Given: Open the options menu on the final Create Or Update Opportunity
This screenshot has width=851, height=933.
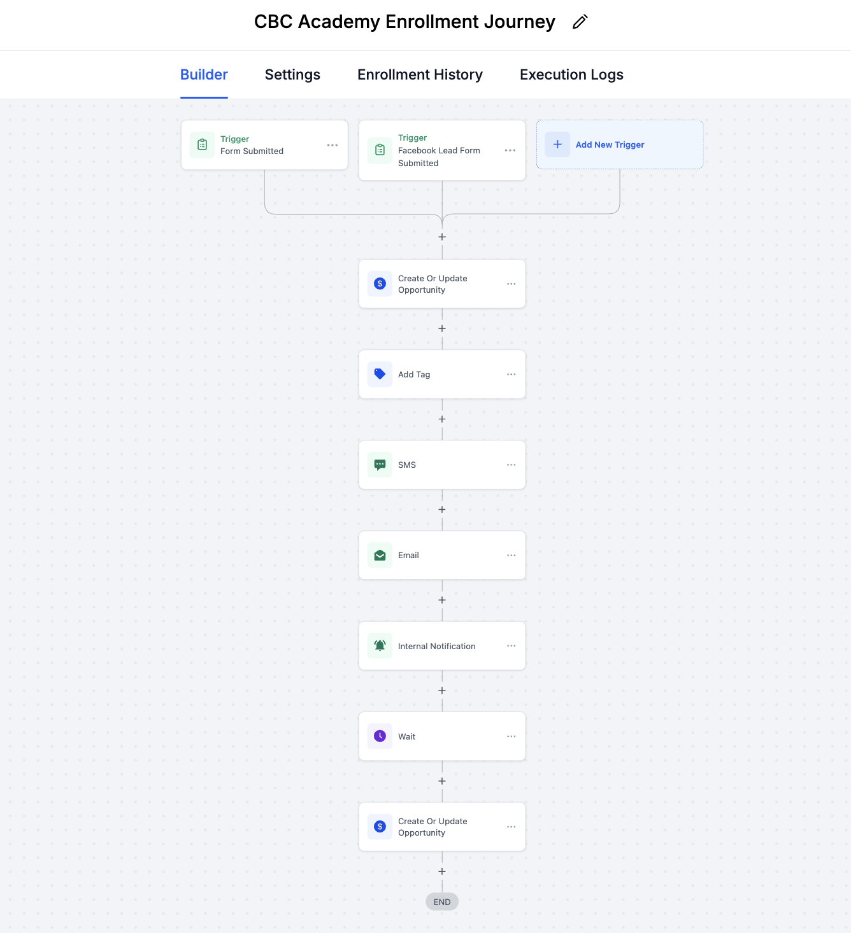Looking at the screenshot, I should (511, 826).
